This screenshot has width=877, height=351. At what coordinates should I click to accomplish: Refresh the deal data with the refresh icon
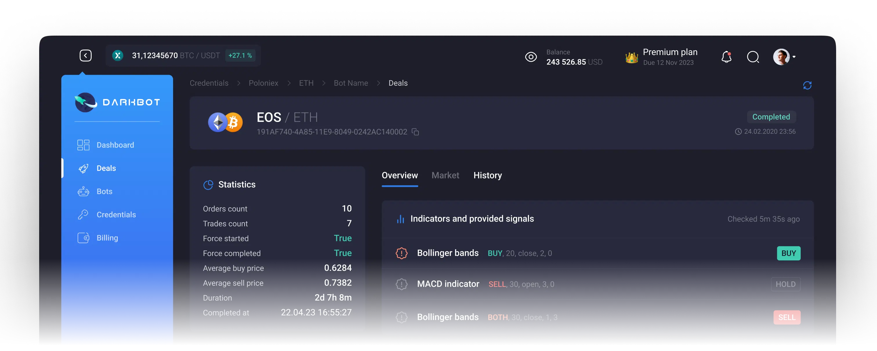(x=807, y=85)
